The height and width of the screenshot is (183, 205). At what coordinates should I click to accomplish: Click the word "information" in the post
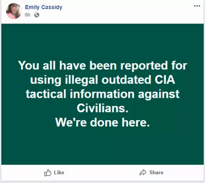click(x=102, y=94)
